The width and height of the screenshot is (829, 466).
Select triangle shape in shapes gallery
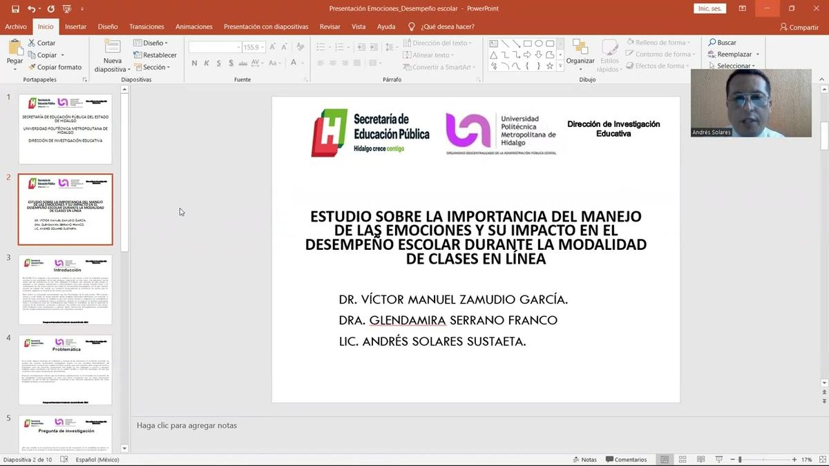pos(493,55)
